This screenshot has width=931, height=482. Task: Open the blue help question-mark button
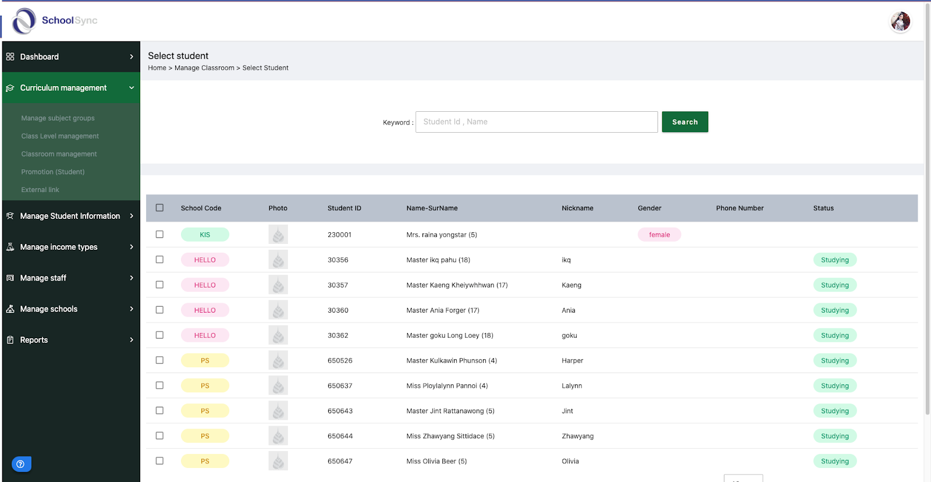pyautogui.click(x=21, y=464)
